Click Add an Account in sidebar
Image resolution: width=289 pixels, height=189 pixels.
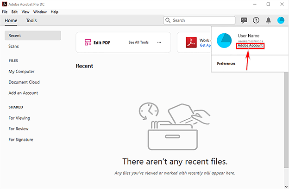[23, 93]
